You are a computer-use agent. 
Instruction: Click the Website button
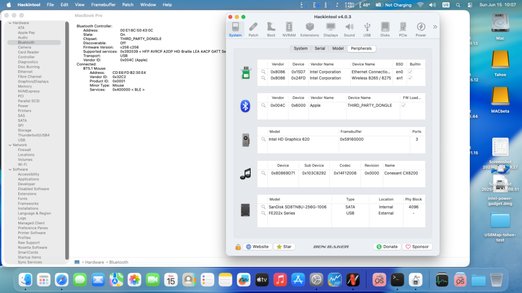[257, 247]
